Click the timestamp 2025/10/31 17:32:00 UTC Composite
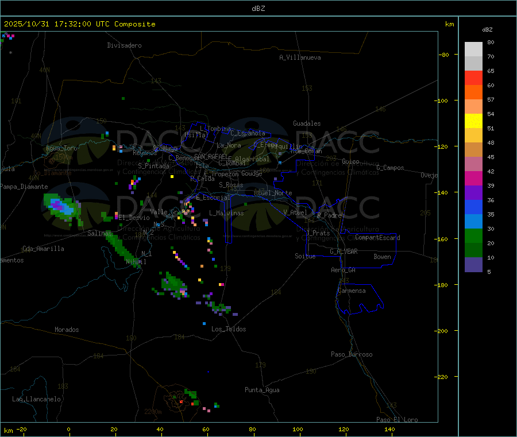The height and width of the screenshot is (437, 517). [79, 24]
